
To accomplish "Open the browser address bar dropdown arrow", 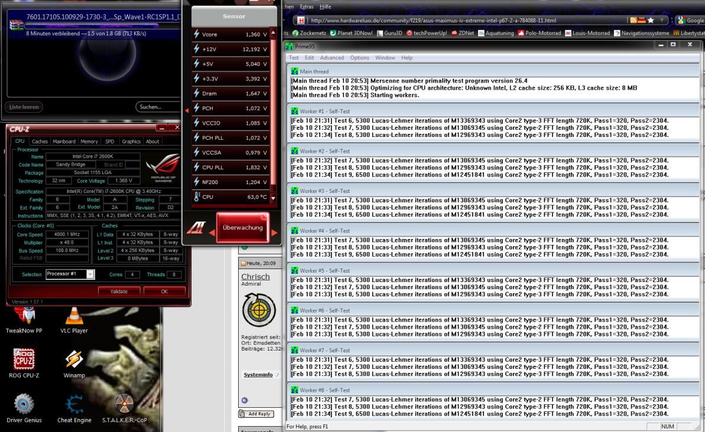I will (x=661, y=20).
